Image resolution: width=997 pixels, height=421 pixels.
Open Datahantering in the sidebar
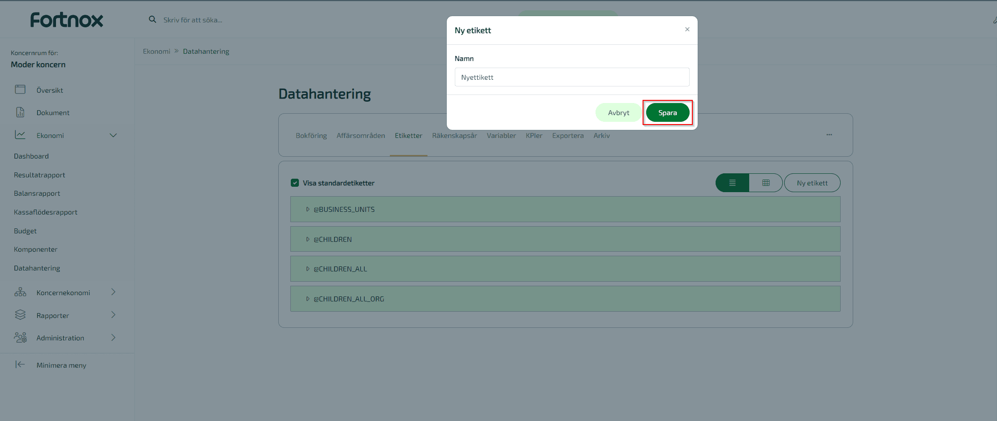coord(37,268)
